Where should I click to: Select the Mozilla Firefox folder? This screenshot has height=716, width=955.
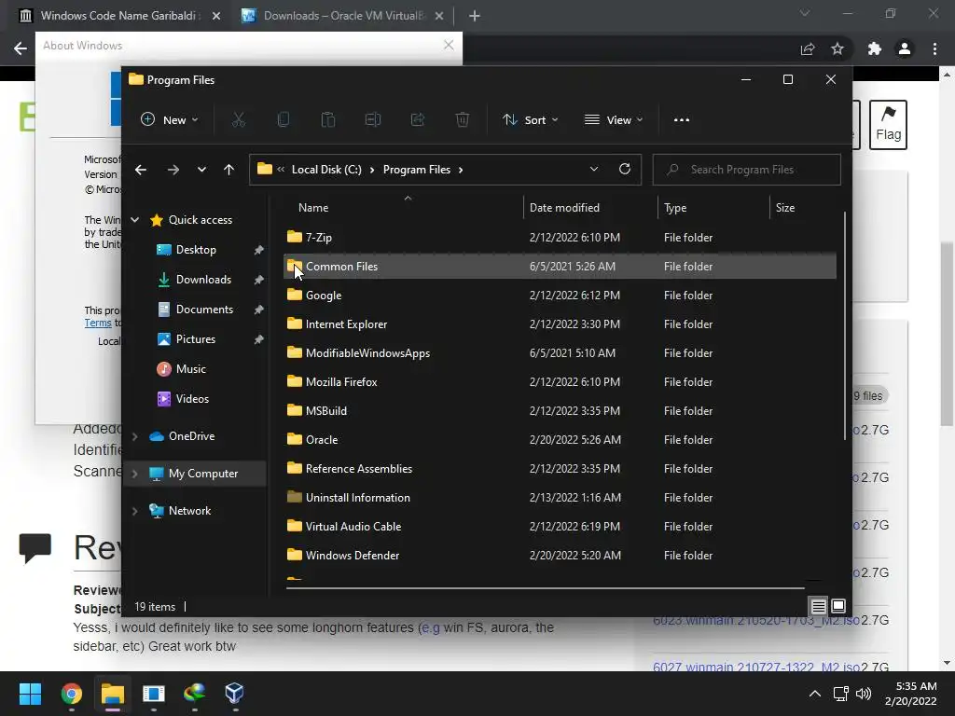pos(560,381)
